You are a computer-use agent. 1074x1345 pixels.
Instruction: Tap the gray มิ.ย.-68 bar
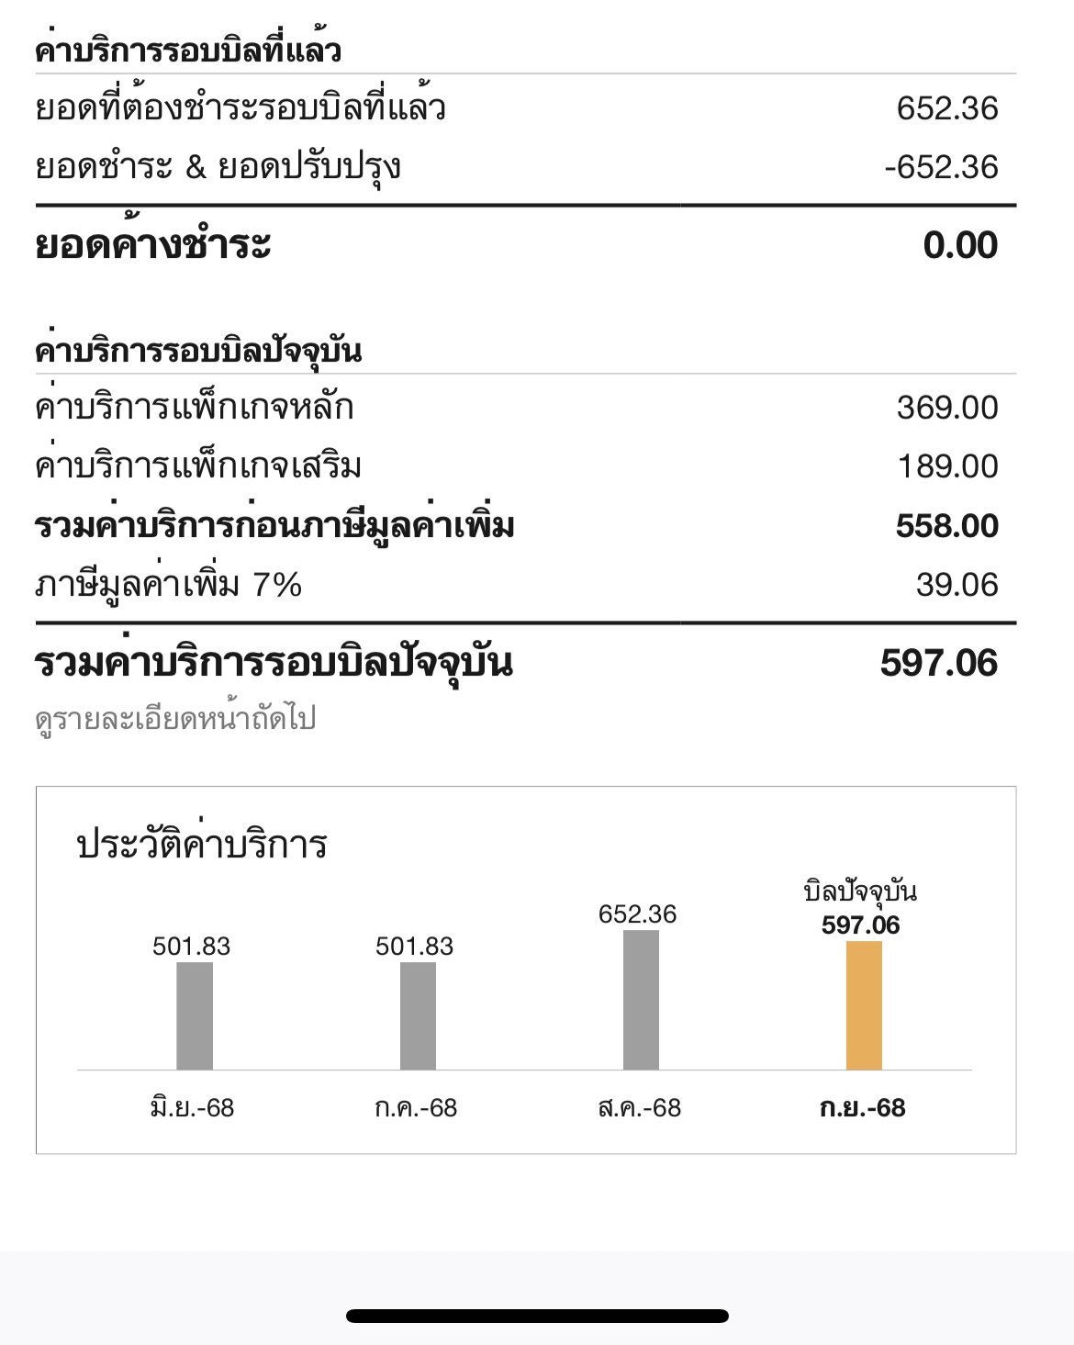(195, 1015)
